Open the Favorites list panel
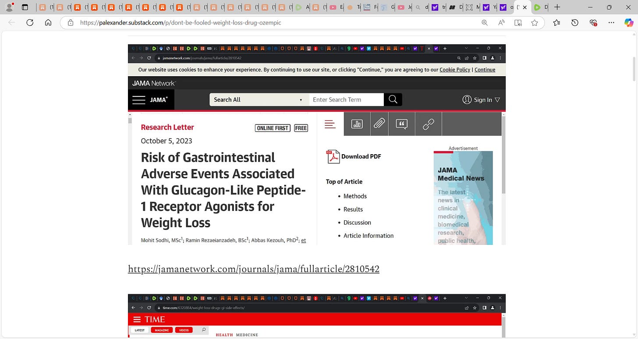Screen dimensions: 638x339 coord(556,23)
